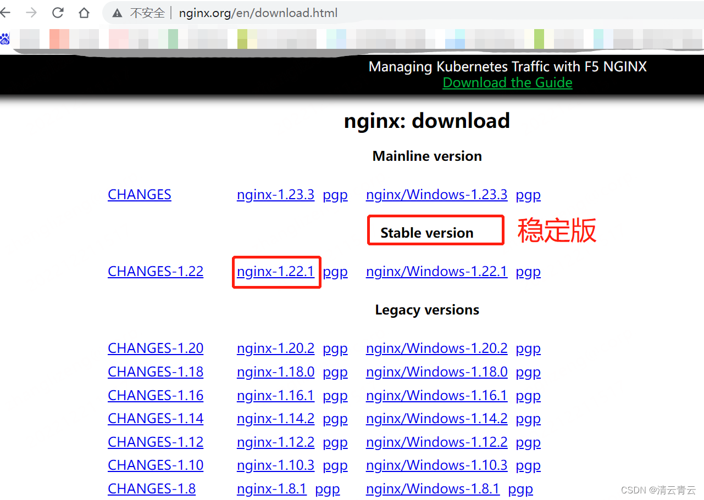Open pgp signature beside nginx-1.12.2
Viewport: 704px width, 500px height.
[x=335, y=443]
